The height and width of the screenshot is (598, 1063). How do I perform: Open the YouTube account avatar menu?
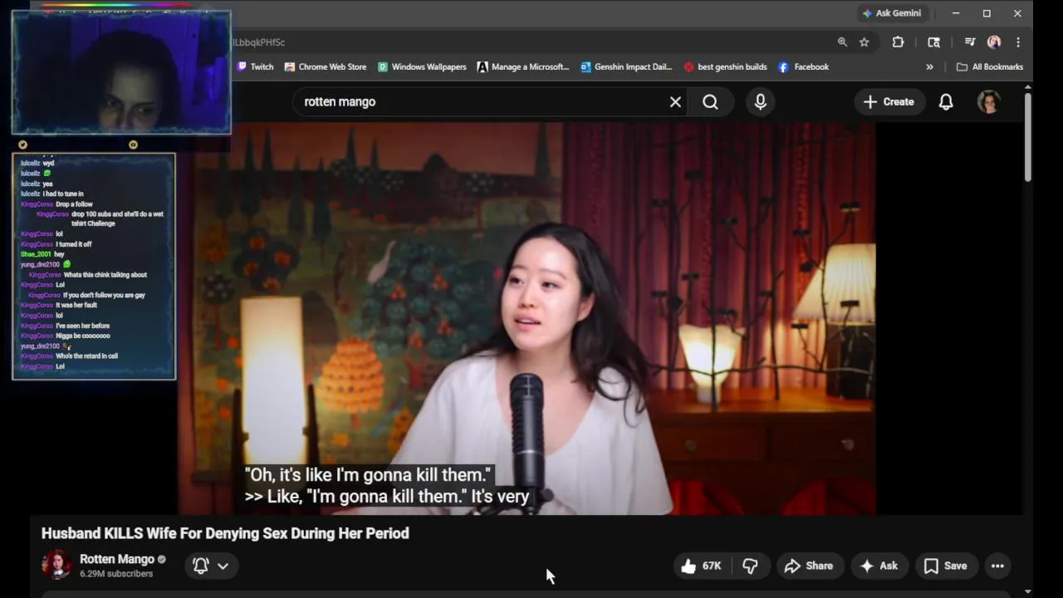point(988,102)
